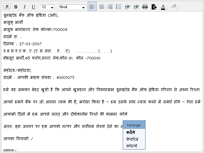Open the font size 12 dropdown
Viewport: 204px width, 153px height.
point(48,7)
